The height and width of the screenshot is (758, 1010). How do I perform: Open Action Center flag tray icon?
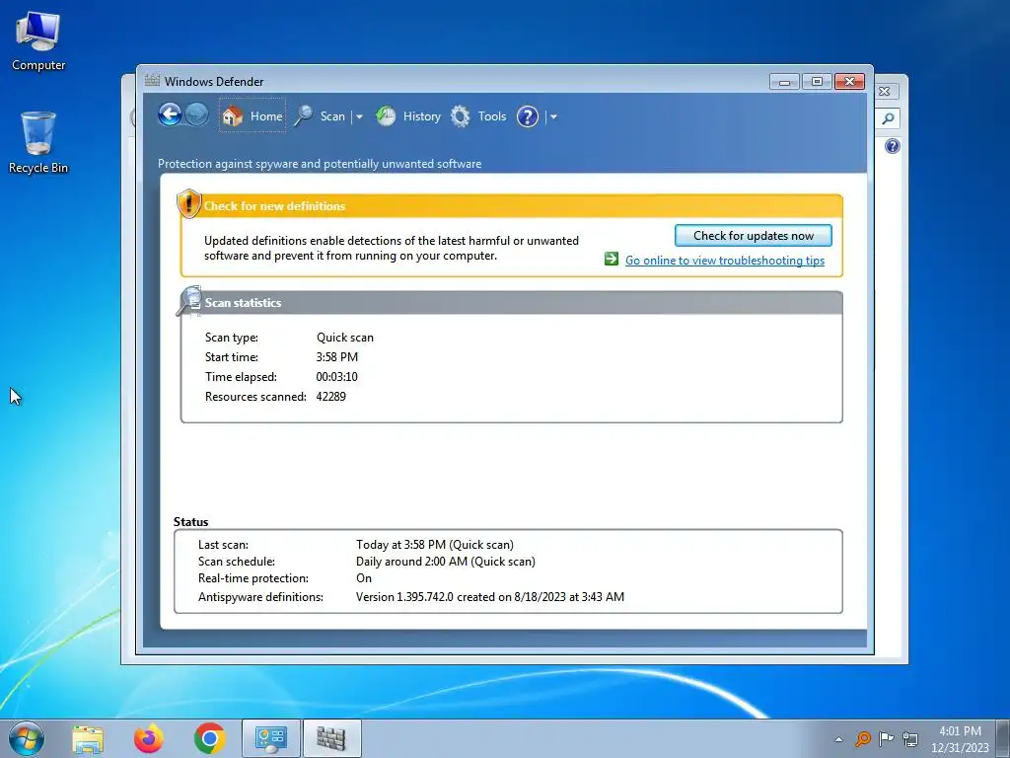(887, 738)
